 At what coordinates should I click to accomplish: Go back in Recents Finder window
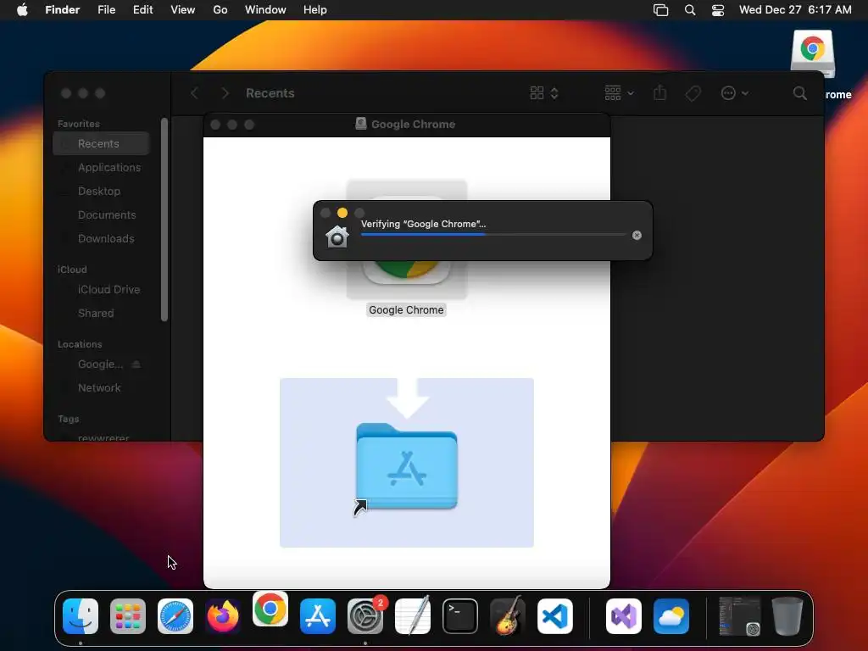click(194, 93)
